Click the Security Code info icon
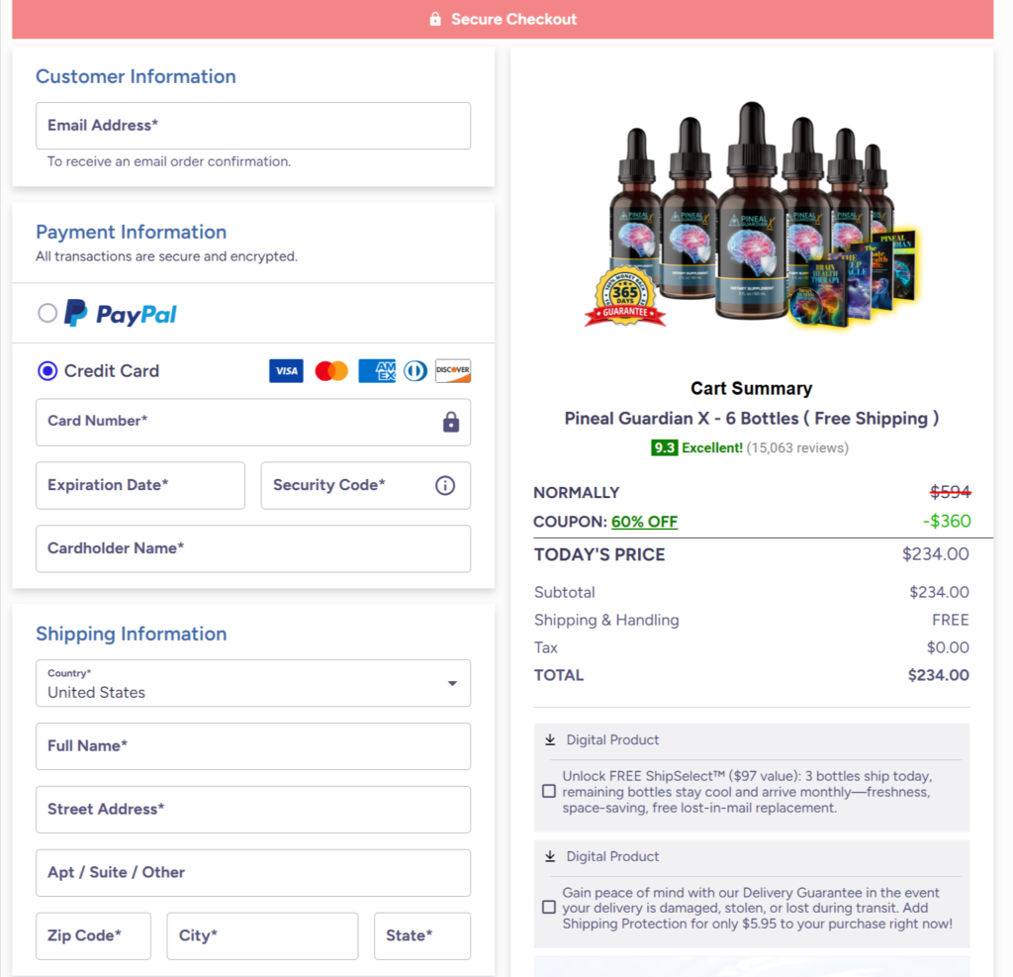This screenshot has height=977, width=1013. [x=445, y=485]
